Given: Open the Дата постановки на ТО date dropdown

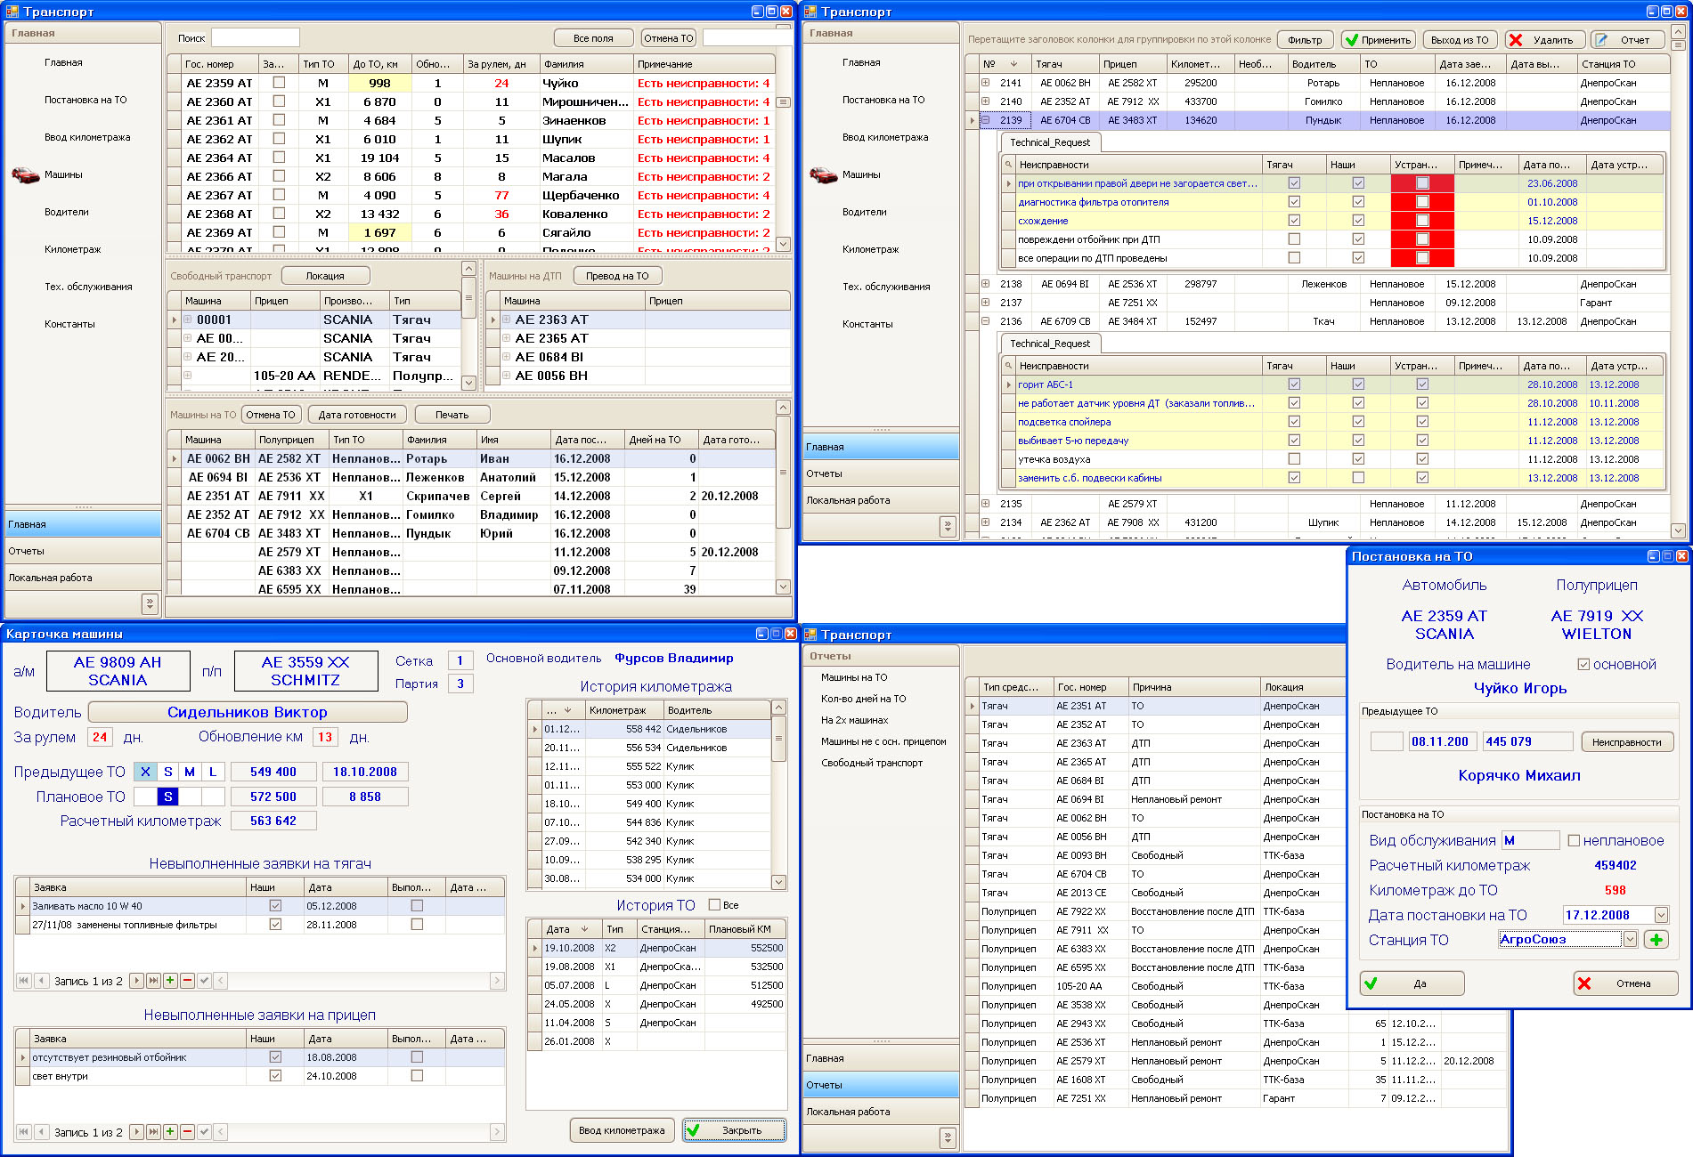Looking at the screenshot, I should click(x=1661, y=915).
